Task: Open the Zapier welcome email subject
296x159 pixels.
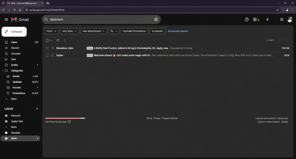Action: coord(122,55)
